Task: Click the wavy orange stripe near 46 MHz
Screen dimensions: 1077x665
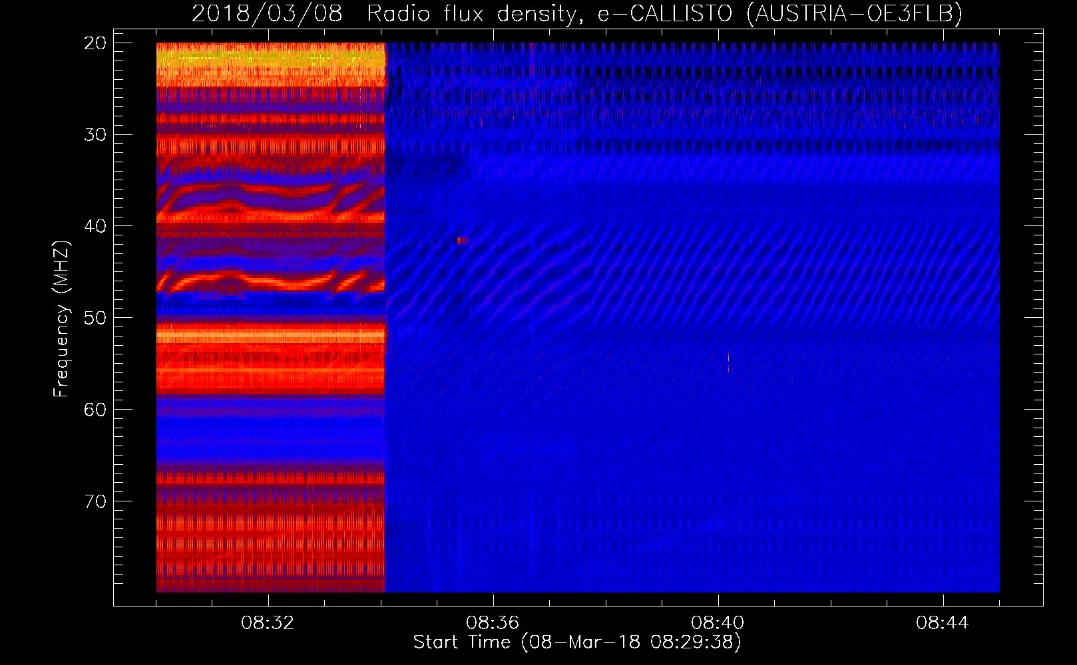Action: point(271,281)
